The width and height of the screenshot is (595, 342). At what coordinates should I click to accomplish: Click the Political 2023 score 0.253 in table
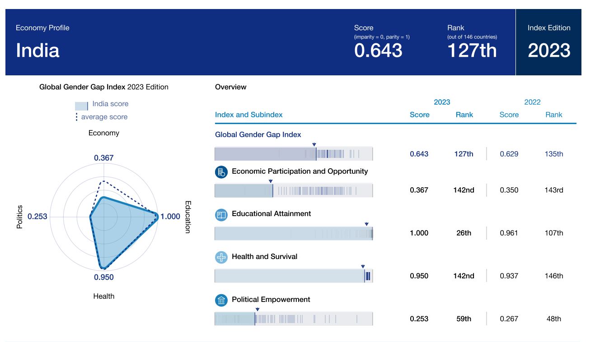(x=419, y=319)
